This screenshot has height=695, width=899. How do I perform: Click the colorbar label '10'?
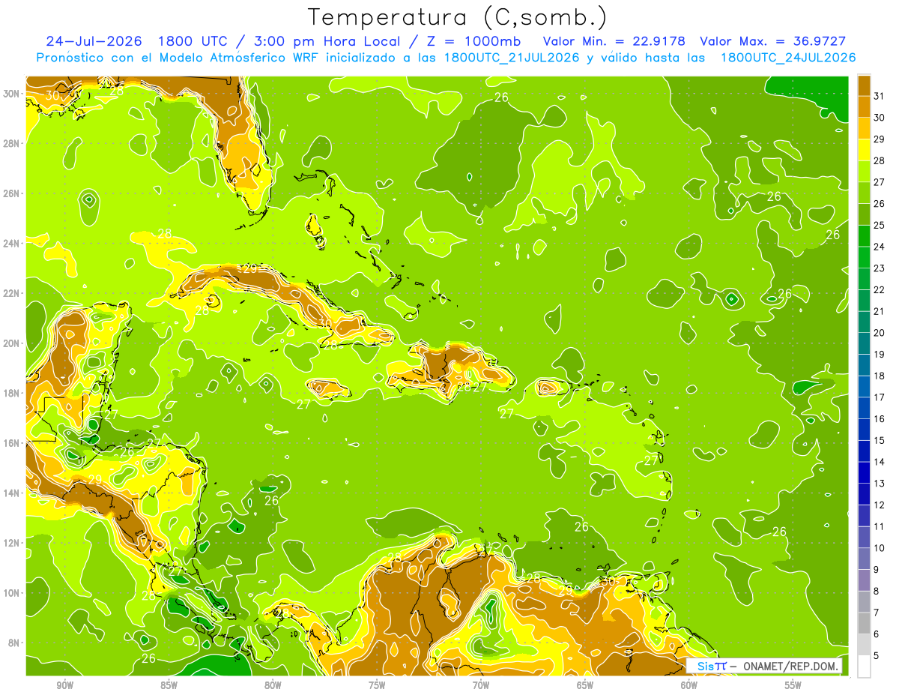(880, 548)
